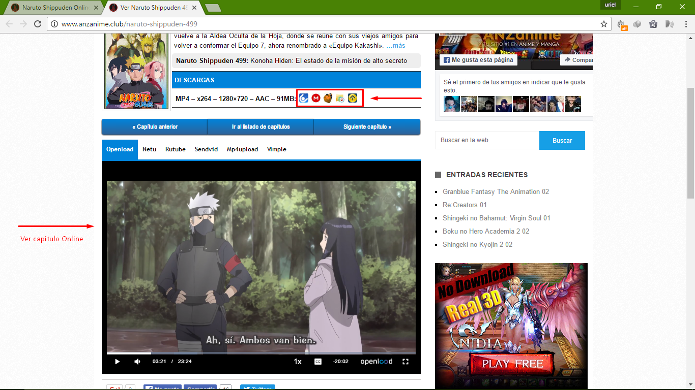Open Chrome three-dot menu
695x390 pixels.
(x=685, y=24)
